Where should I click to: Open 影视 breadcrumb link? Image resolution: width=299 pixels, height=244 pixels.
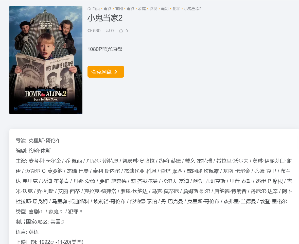(x=153, y=9)
